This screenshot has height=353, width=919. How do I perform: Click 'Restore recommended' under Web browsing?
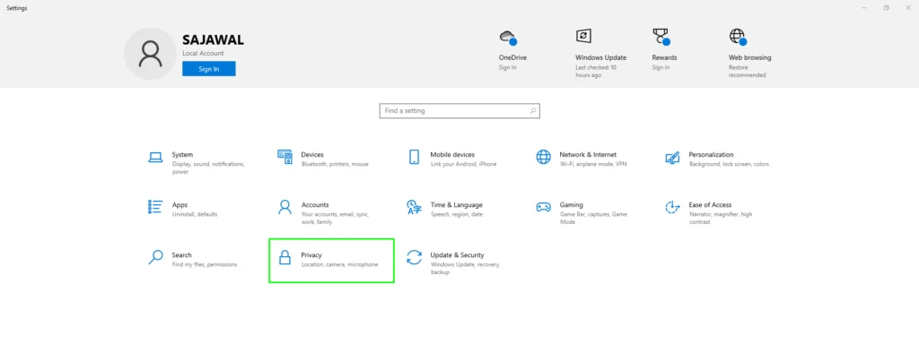tap(748, 72)
